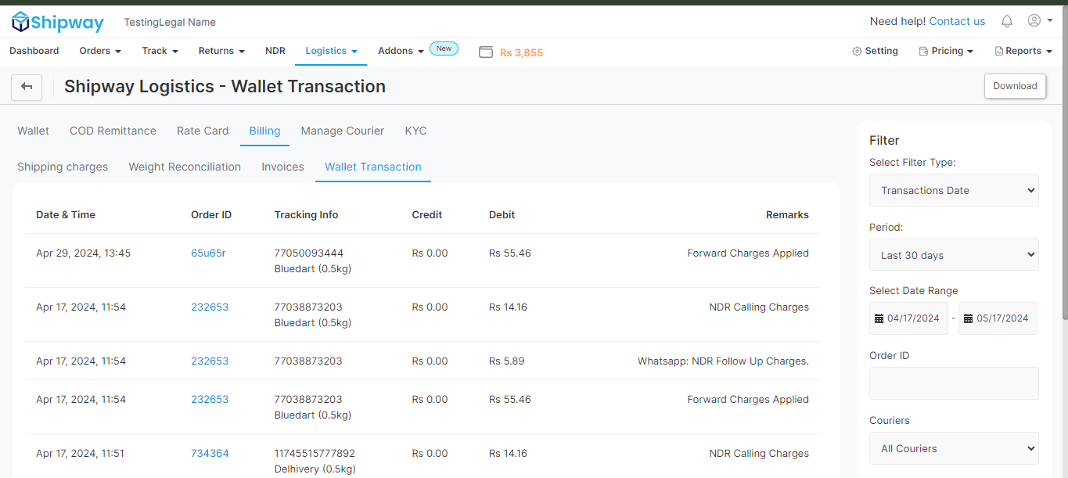Open the Reports dropdown

pyautogui.click(x=1023, y=51)
